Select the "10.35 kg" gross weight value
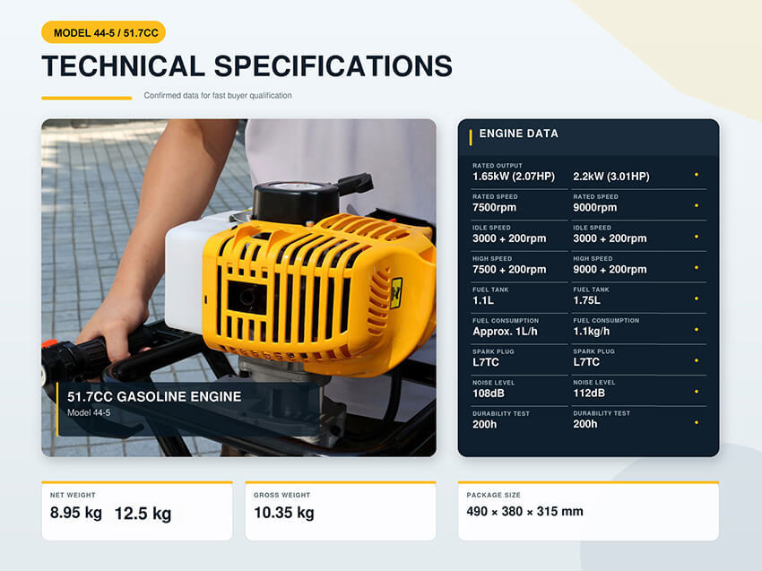The width and height of the screenshot is (762, 571). [x=284, y=513]
